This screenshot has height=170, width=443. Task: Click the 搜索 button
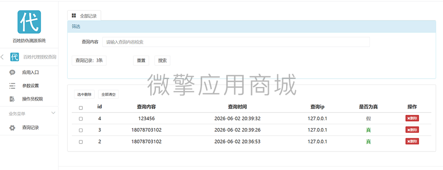click(163, 60)
